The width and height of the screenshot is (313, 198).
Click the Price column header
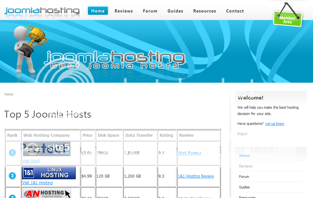pyautogui.click(x=88, y=135)
